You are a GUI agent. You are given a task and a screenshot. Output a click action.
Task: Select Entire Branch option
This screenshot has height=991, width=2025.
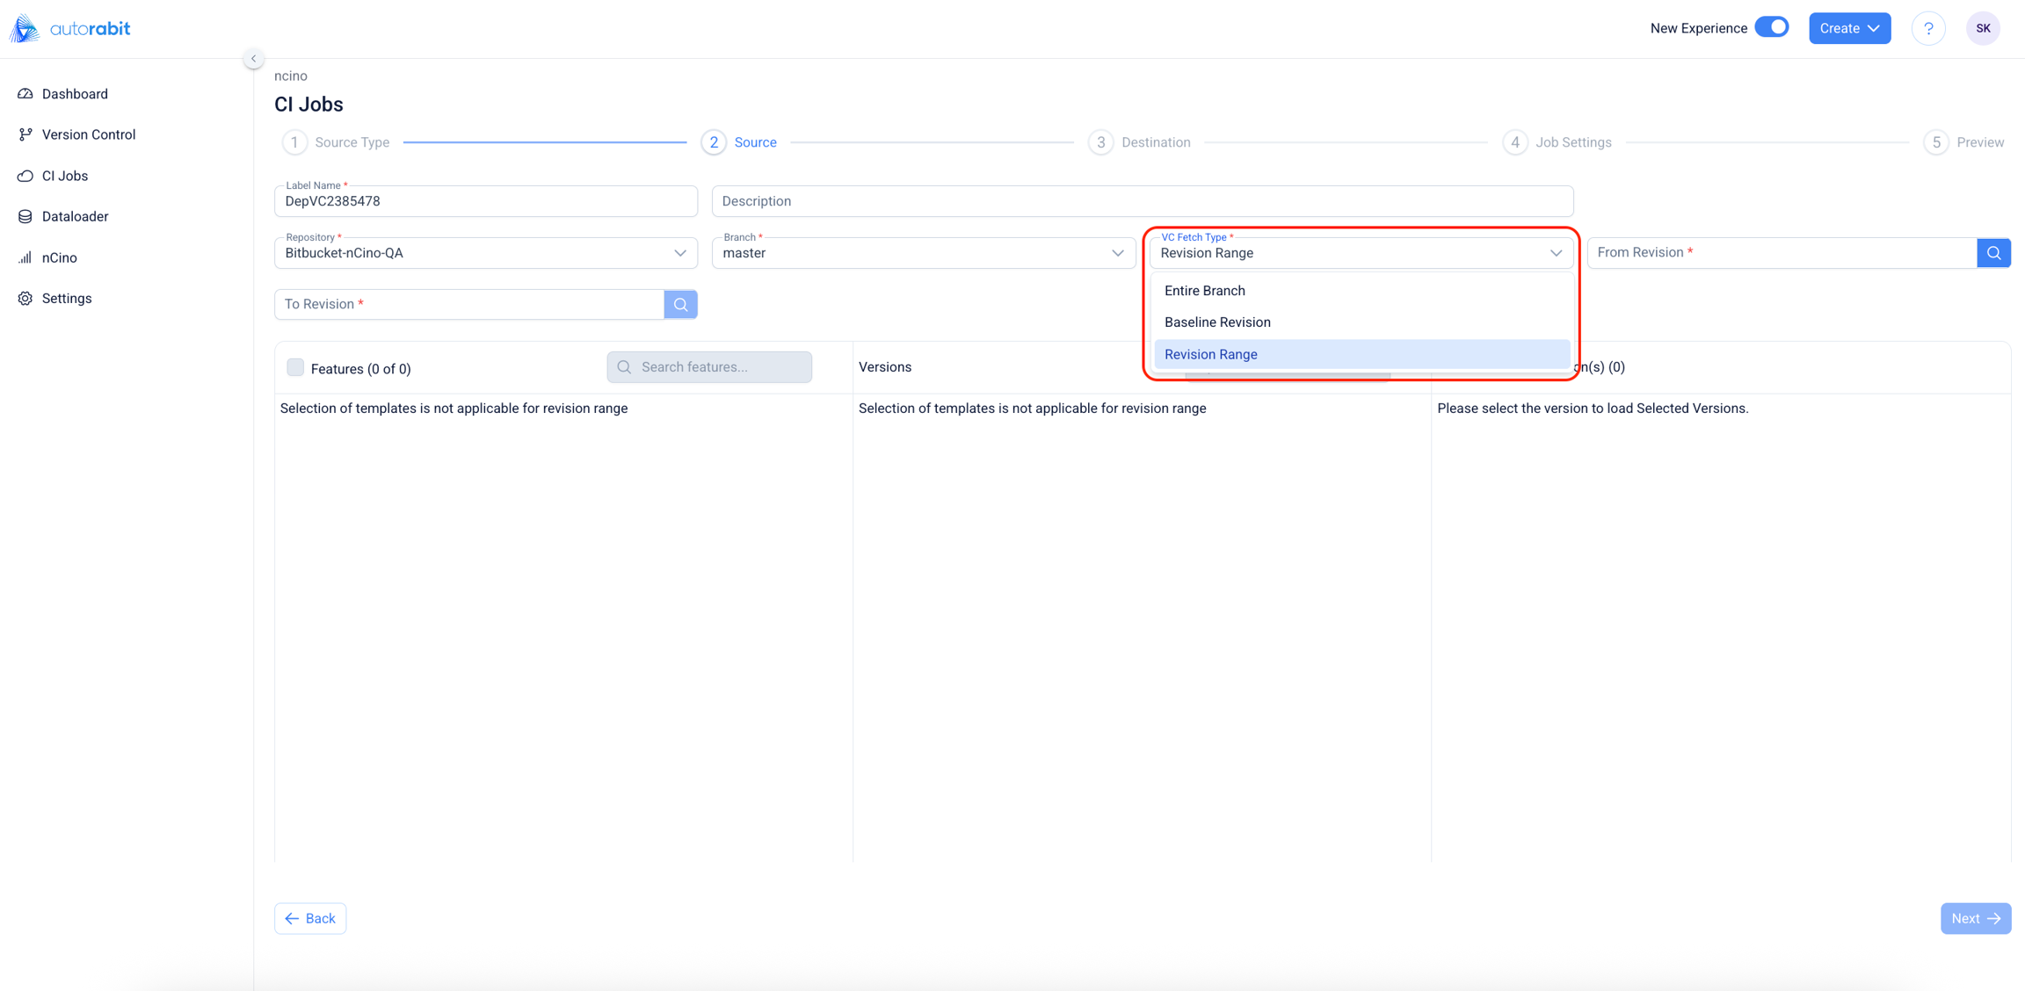click(1204, 291)
